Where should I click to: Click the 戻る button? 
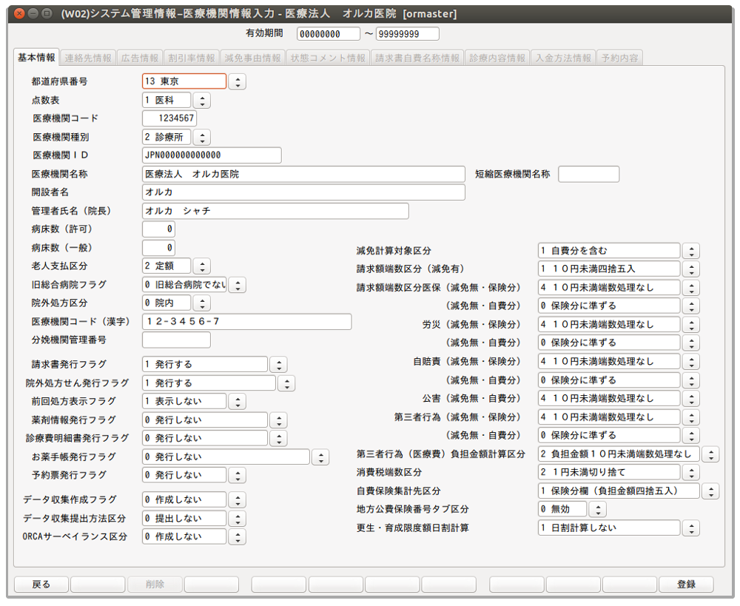click(41, 585)
